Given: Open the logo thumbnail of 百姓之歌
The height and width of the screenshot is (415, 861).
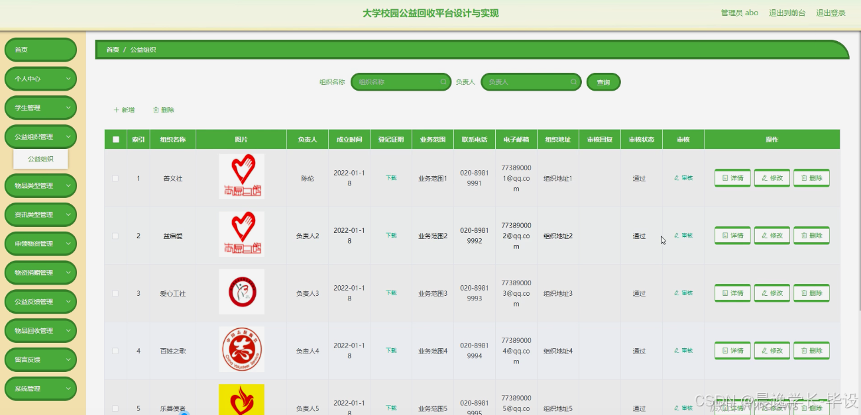Looking at the screenshot, I should tap(241, 349).
